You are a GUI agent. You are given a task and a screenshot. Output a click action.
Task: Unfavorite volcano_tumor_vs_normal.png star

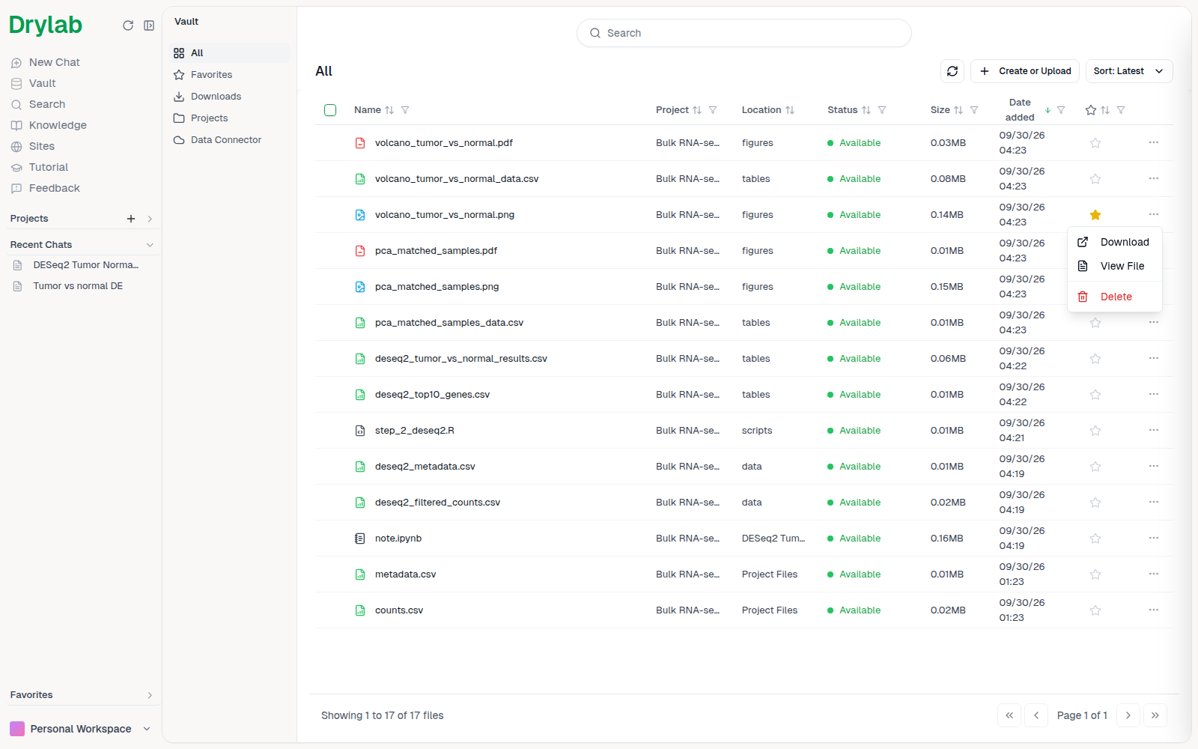coord(1095,215)
